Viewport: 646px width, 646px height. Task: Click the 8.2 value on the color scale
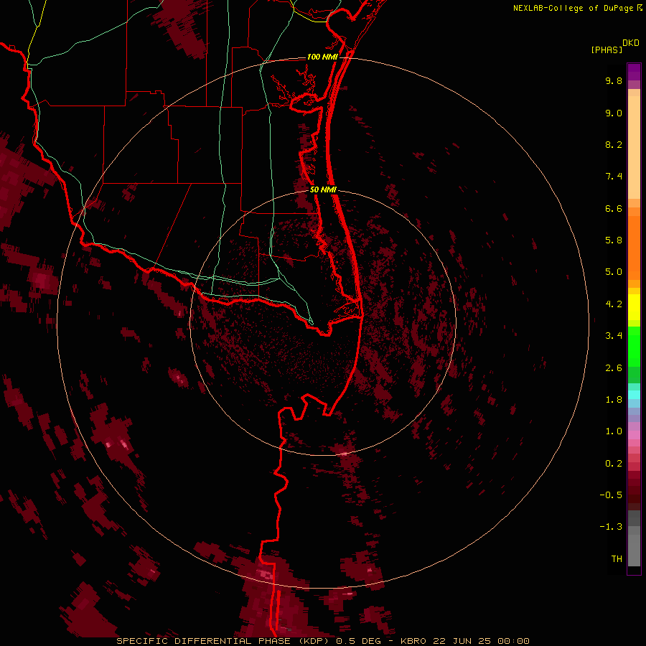[614, 144]
